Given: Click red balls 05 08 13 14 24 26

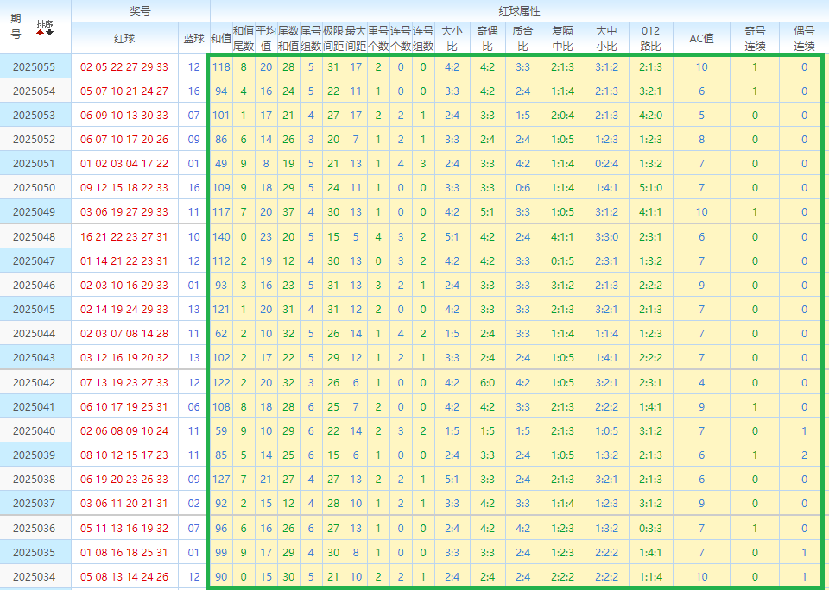Looking at the screenshot, I should 124,577.
